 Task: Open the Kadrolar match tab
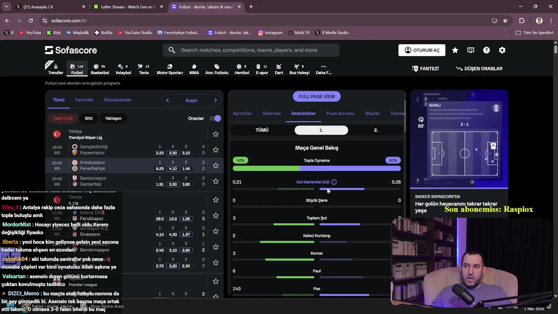(272, 113)
